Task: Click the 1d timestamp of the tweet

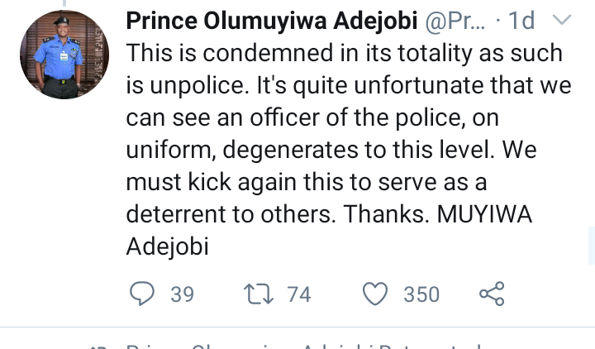Action: click(x=522, y=20)
